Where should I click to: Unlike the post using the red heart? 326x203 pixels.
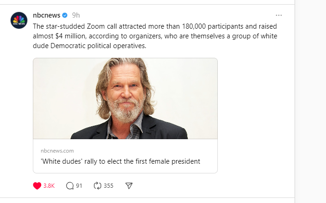click(x=37, y=185)
